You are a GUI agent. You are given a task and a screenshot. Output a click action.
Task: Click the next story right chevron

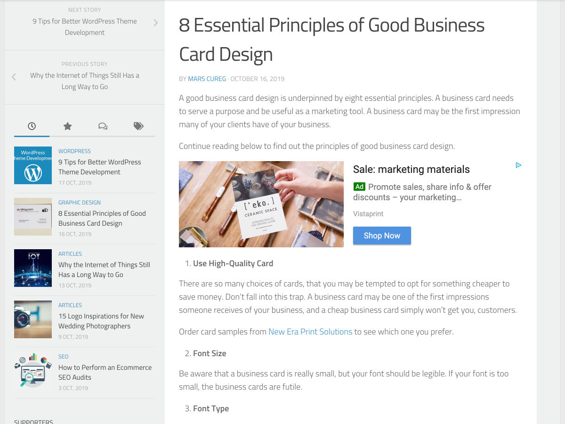pos(156,23)
